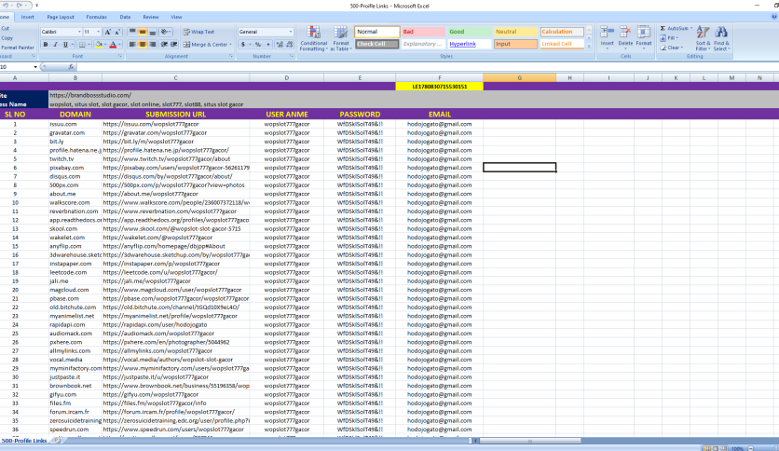Viewport: 779px width, 451px height.
Task: Toggle Middle Align for cells
Action: pos(142,32)
